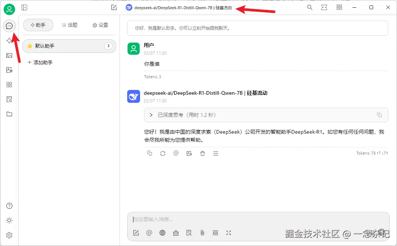Copy the thinking content icon

point(379,115)
